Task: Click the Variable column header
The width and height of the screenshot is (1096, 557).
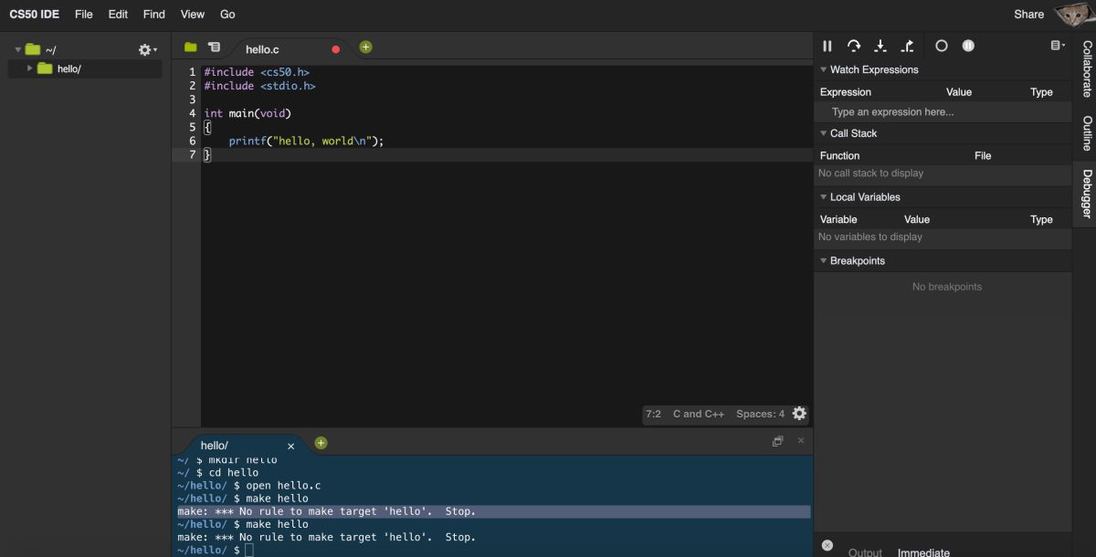Action: click(x=838, y=220)
